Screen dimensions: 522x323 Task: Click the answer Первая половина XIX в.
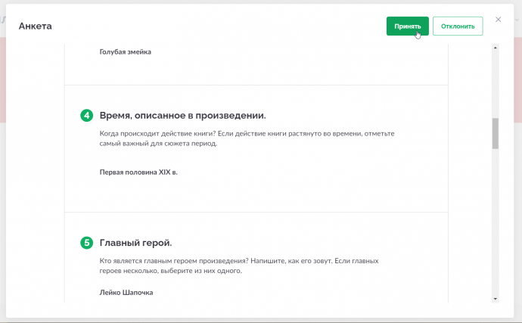pyautogui.click(x=138, y=172)
